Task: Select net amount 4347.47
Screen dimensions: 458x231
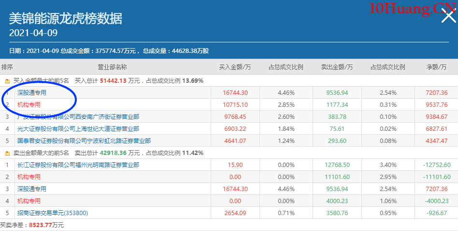Action: [x=437, y=141]
